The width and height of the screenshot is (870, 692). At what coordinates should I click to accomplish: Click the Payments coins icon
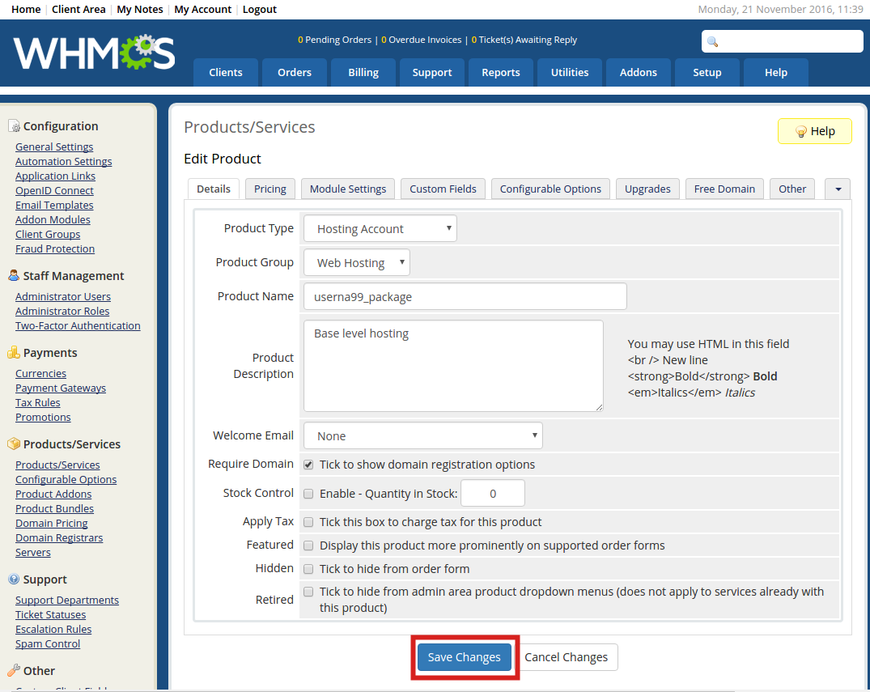tap(14, 353)
